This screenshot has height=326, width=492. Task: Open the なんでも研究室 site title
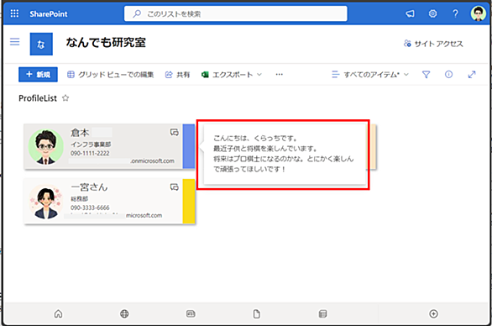(x=106, y=42)
